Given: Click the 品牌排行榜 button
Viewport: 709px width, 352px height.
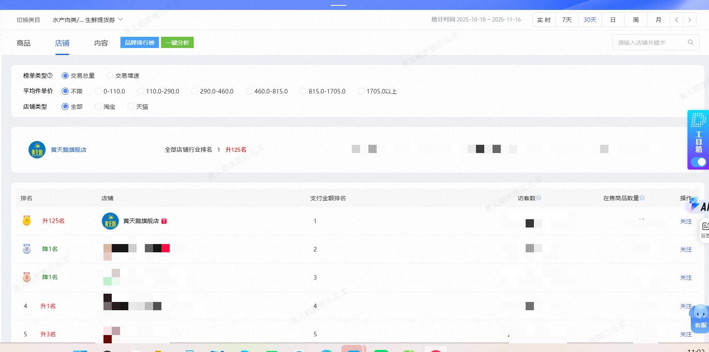Looking at the screenshot, I should pyautogui.click(x=139, y=43).
